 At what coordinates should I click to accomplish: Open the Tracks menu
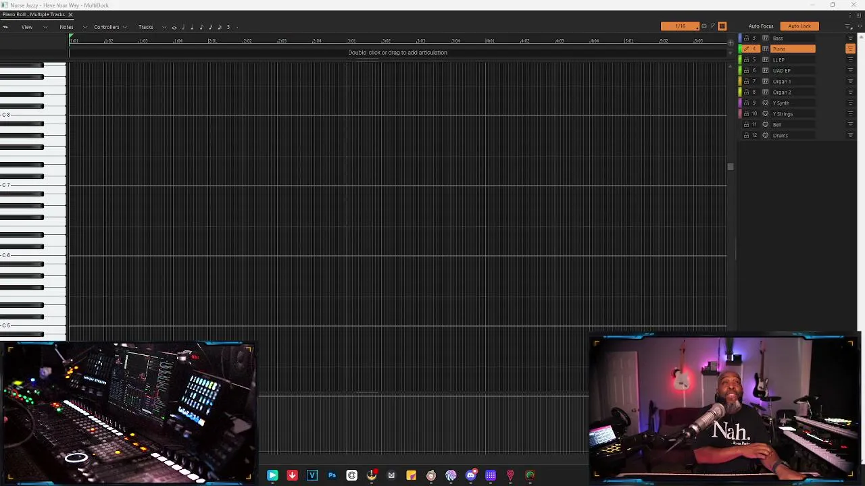coord(146,27)
